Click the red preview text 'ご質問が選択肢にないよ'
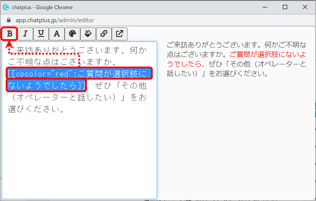This screenshot has height=201, width=316. (268, 54)
